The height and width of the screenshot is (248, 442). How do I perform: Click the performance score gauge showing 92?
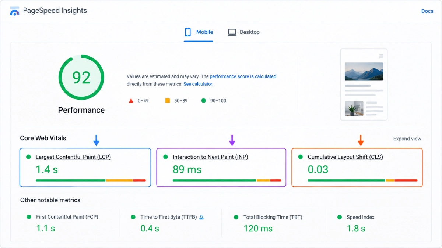pos(81,78)
